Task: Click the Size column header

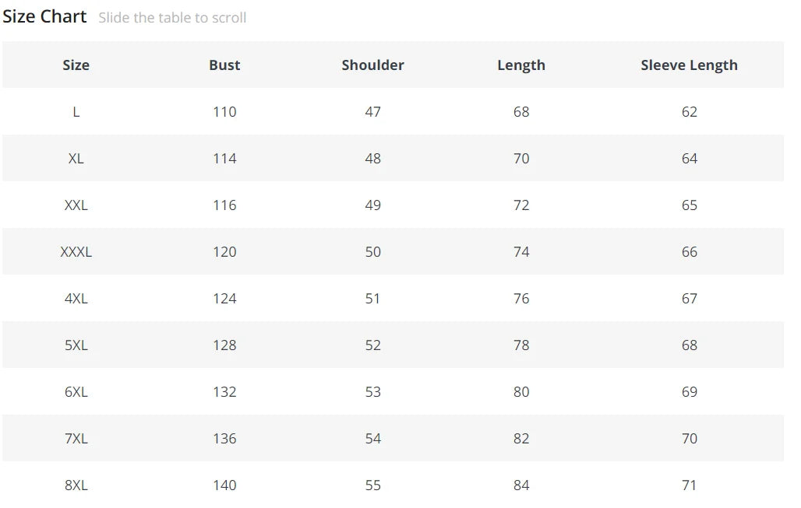Action: click(x=76, y=65)
